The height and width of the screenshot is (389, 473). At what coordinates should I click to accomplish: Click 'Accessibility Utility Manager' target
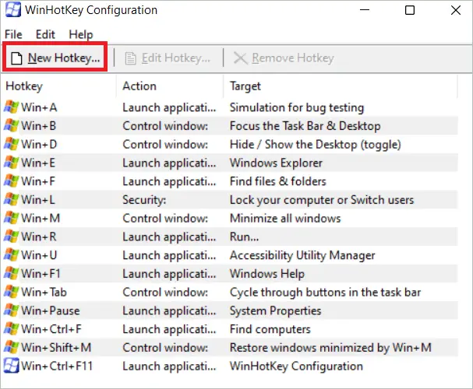coord(302,255)
